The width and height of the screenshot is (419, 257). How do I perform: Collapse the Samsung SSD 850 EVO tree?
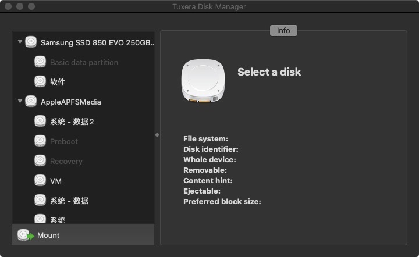click(x=20, y=42)
